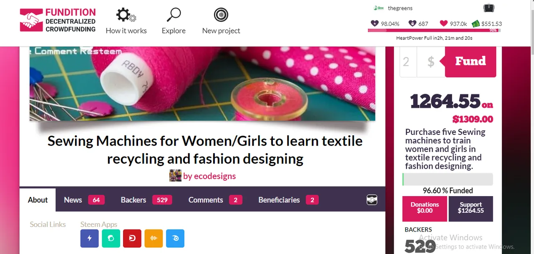Viewport: 534px width, 254px height.
Task: Click the handshake icon in the tab bar
Action: tap(372, 200)
